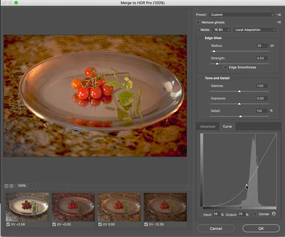Expand the Local Adaptation dropdown
The image size is (285, 237).
click(x=255, y=30)
